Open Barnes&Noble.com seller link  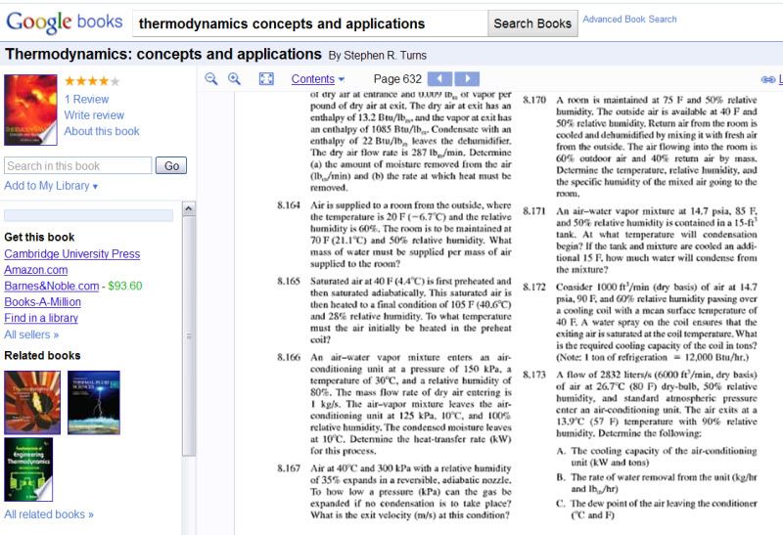tap(52, 286)
